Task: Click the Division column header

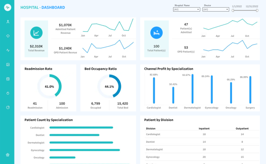Action: (151, 128)
